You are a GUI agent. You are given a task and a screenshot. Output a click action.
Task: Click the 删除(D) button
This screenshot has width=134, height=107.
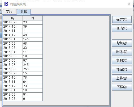pos(122,52)
